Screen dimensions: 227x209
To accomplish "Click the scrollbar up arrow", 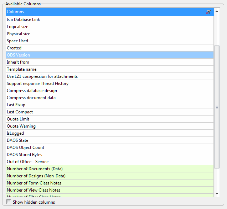I will click(217, 11).
